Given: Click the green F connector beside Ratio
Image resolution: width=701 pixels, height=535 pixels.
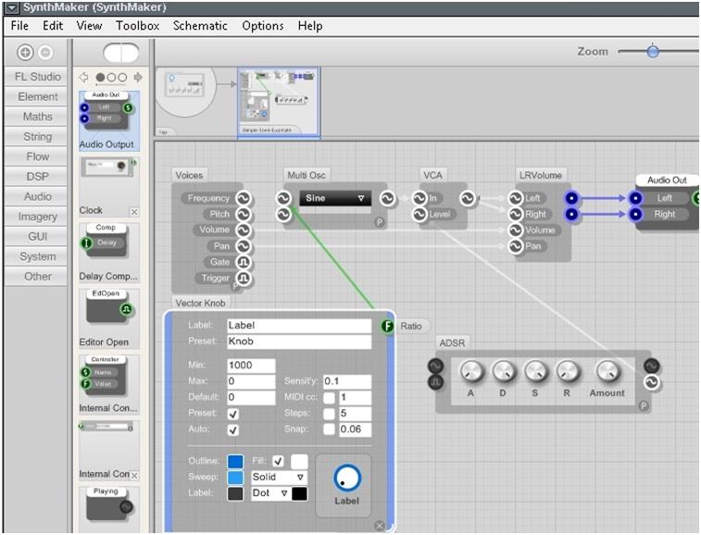Looking at the screenshot, I should click(x=388, y=326).
